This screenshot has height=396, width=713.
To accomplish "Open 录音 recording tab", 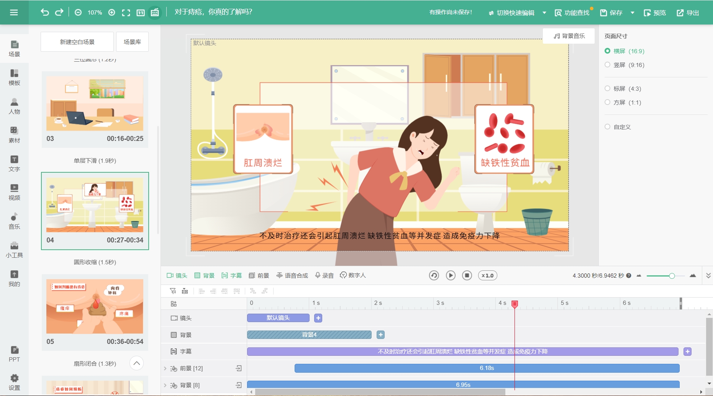I will pos(324,275).
